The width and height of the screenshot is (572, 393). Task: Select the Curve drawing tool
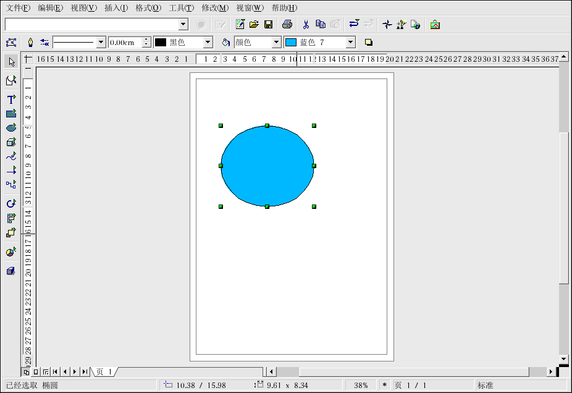[x=11, y=156]
